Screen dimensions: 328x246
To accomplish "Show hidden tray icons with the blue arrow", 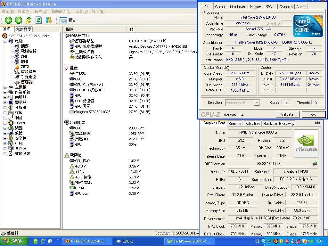I will (x=264, y=241).
